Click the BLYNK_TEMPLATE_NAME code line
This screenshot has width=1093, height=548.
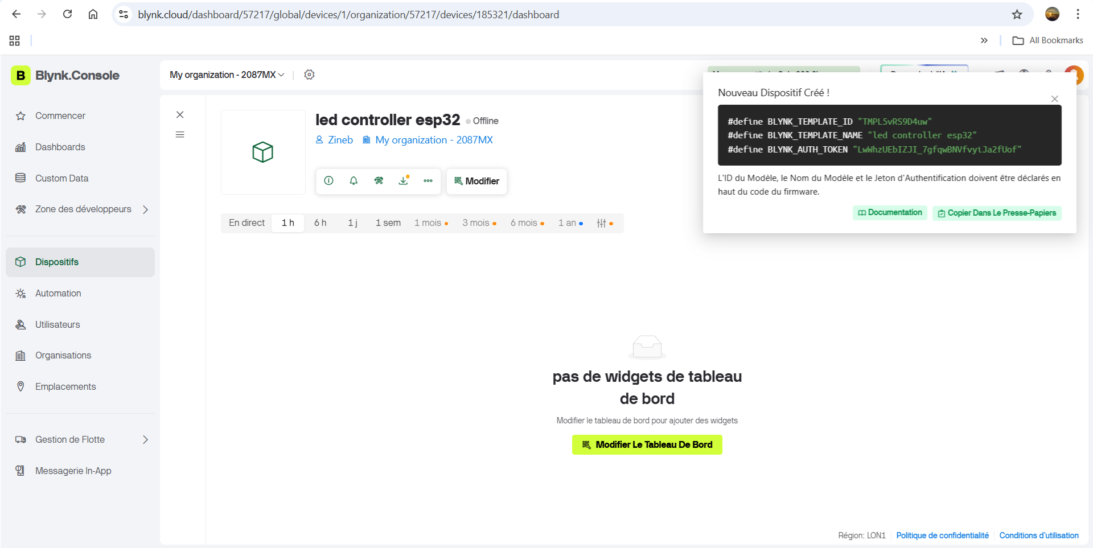[x=852, y=135]
